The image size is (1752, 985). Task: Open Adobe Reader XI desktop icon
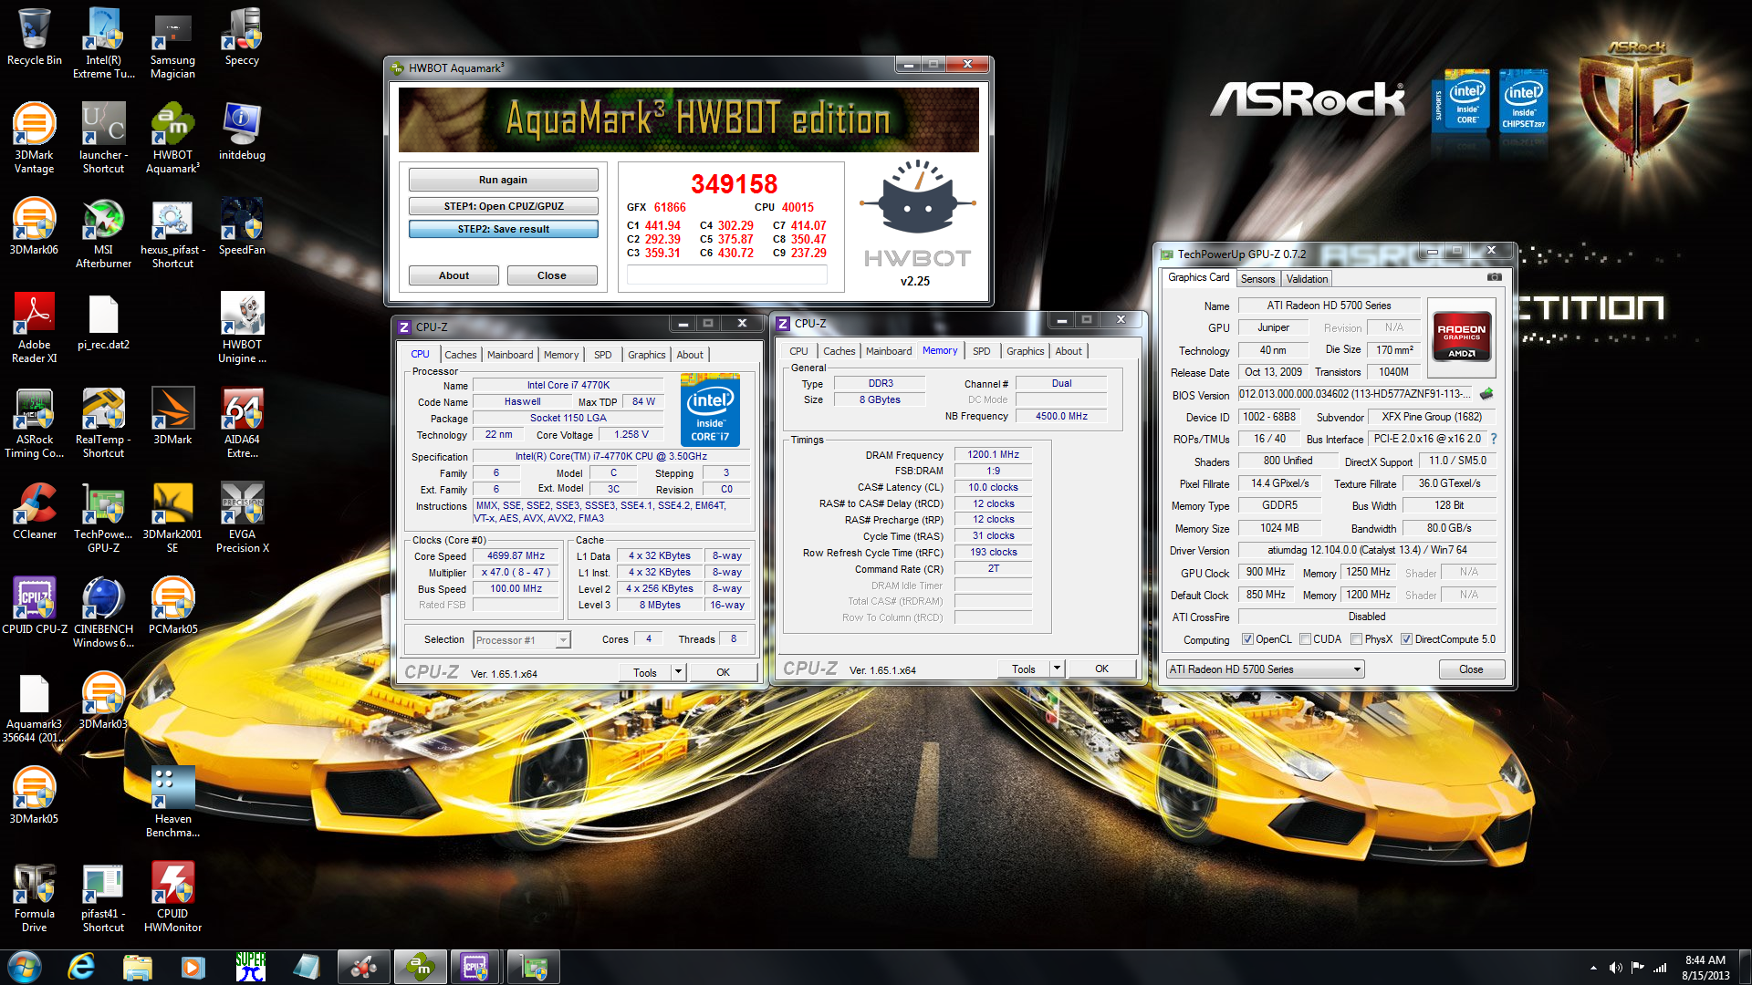[35, 327]
